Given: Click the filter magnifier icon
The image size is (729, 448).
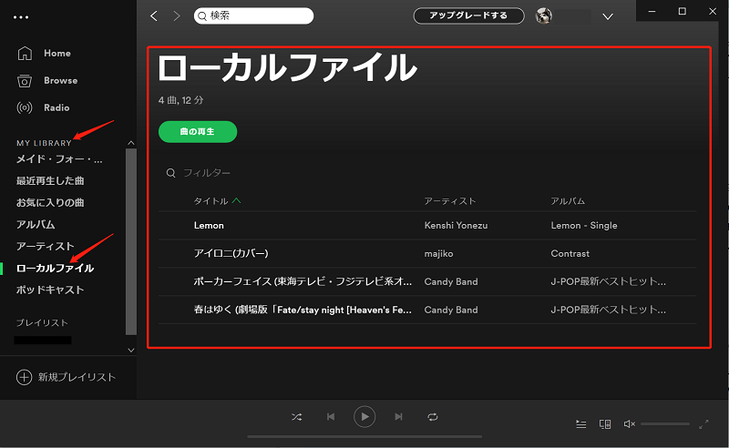Looking at the screenshot, I should pyautogui.click(x=170, y=173).
